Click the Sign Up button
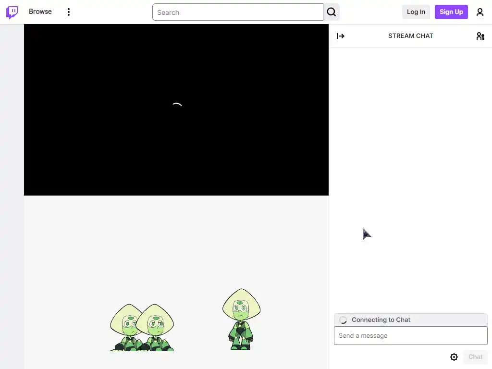Image resolution: width=492 pixels, height=369 pixels. pos(451,12)
